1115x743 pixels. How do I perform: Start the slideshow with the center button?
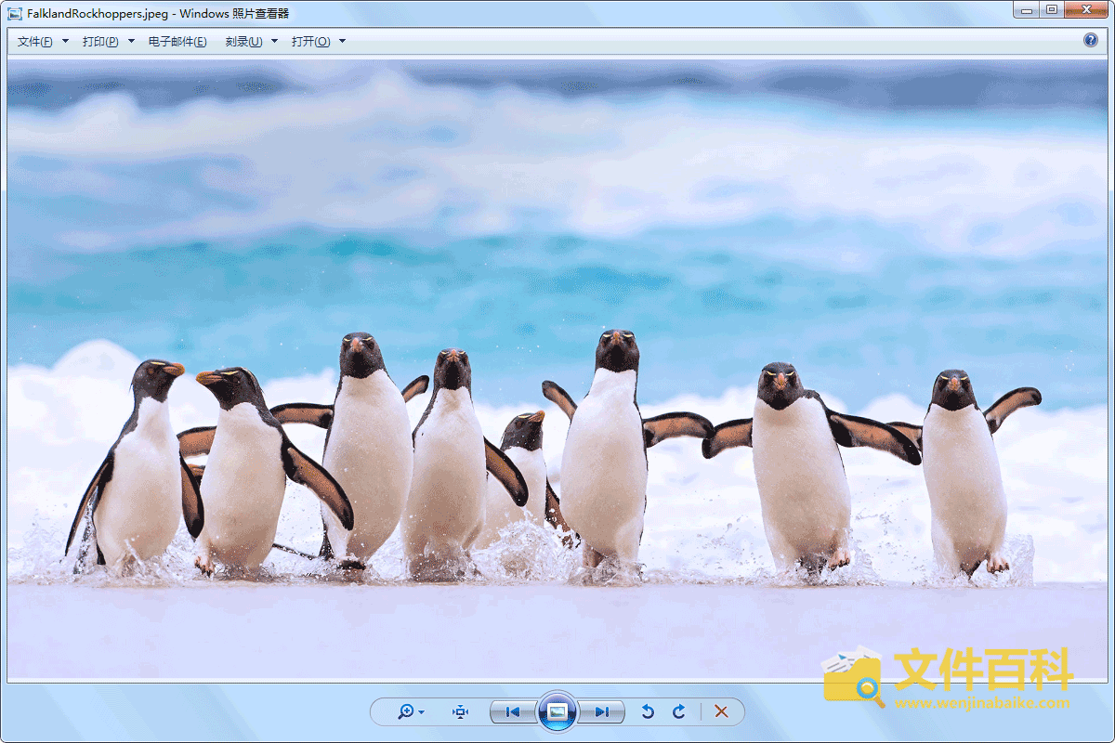557,711
